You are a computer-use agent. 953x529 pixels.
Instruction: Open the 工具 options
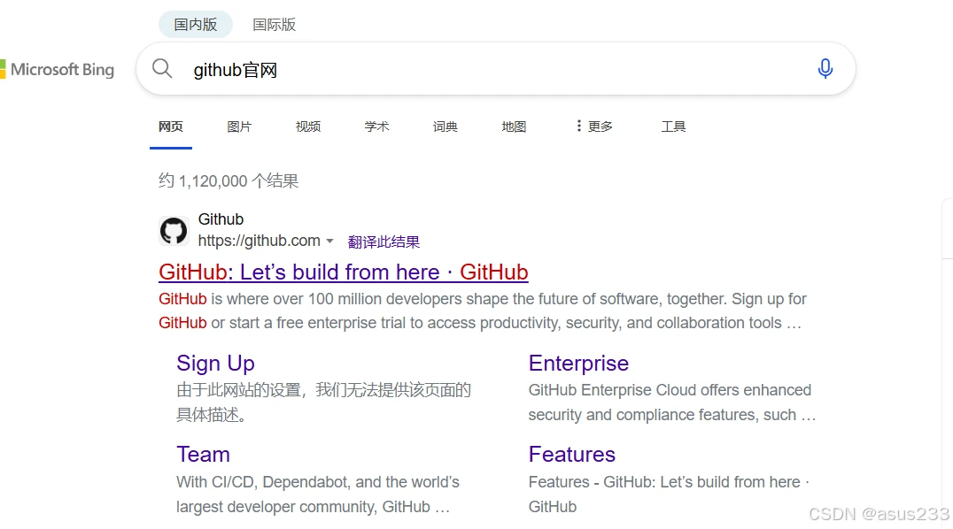tap(673, 126)
